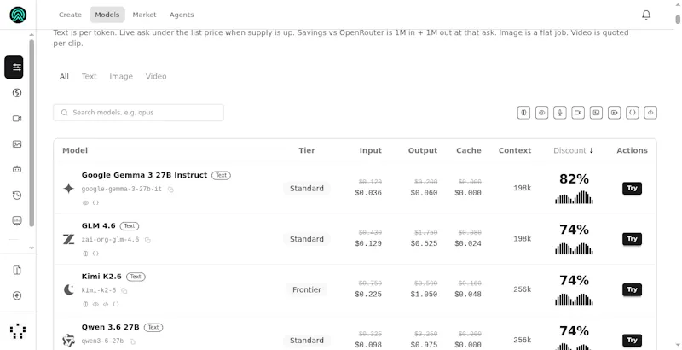
Task: Copy the zai-org-glm-4.6 model ID
Action: pyautogui.click(x=147, y=240)
